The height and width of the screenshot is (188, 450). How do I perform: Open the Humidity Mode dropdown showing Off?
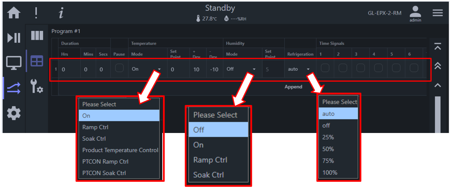click(241, 69)
